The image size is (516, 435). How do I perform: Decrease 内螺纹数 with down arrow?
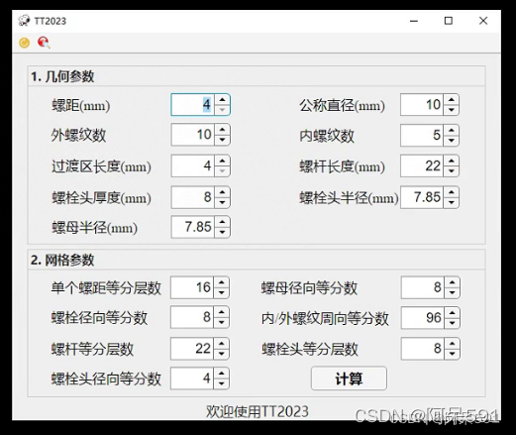452,141
